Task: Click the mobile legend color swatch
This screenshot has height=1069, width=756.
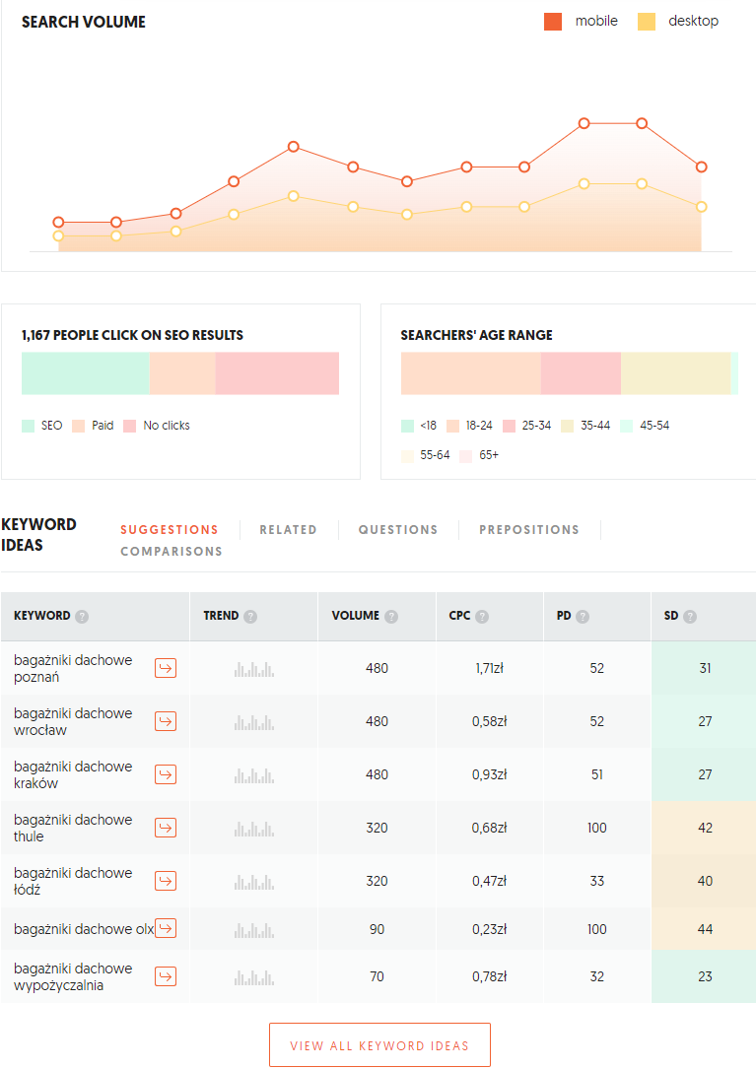Action: click(553, 22)
